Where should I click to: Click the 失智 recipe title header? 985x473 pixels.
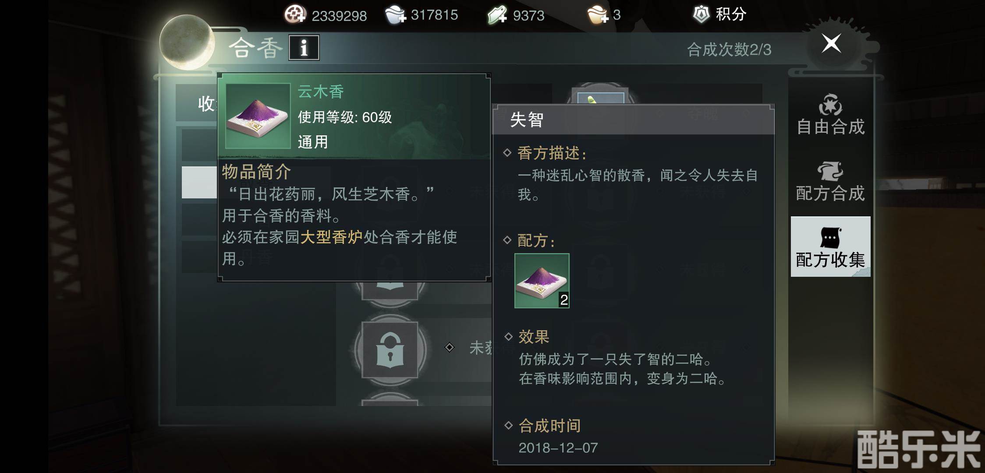633,120
